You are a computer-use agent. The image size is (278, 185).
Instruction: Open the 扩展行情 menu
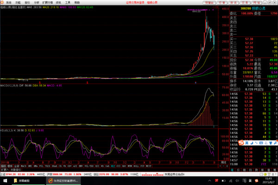(48, 2)
